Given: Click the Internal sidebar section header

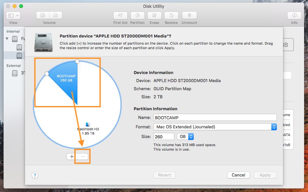Looking at the screenshot, I should click(13, 31).
